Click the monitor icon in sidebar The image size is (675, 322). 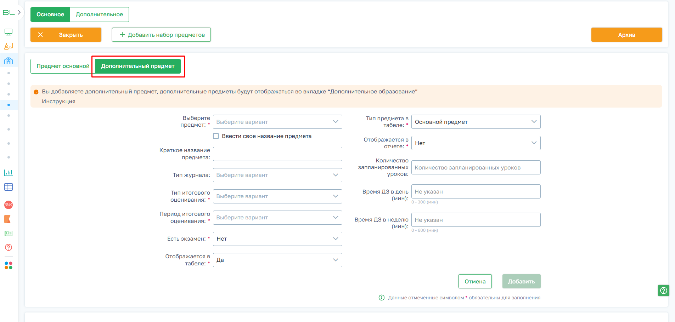(x=9, y=32)
